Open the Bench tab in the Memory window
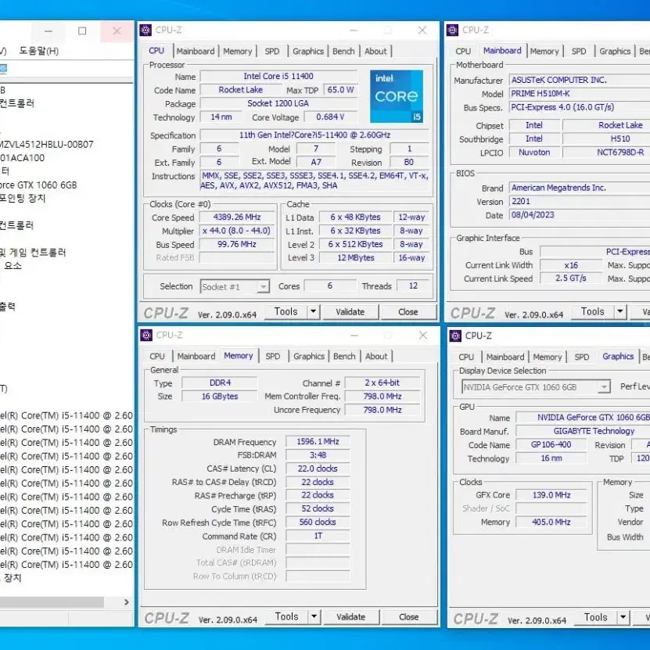The image size is (650, 650). coord(344,357)
